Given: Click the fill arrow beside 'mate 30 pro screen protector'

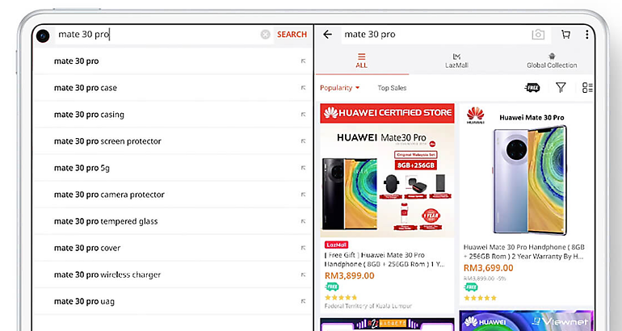Looking at the screenshot, I should [x=303, y=141].
